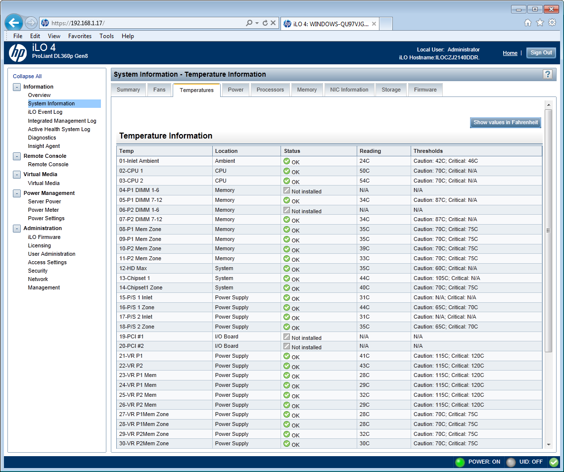
Task: Click OK status icon for 21-VR P1
Action: (286, 356)
